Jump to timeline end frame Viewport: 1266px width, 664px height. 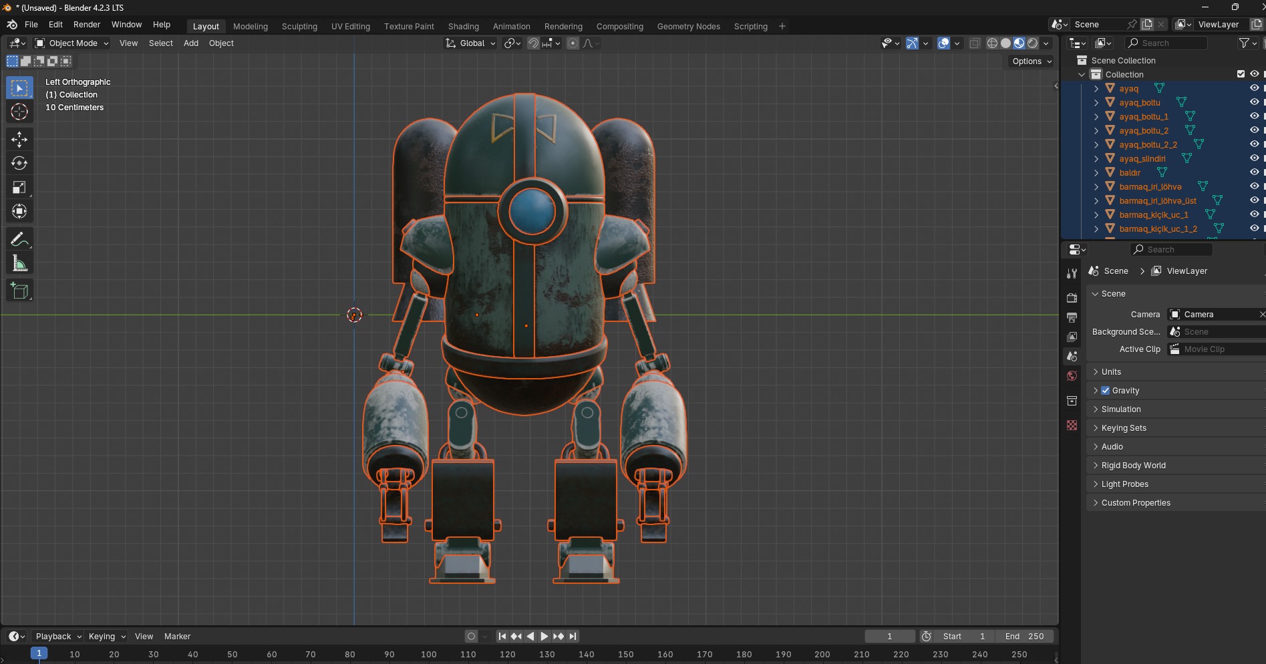573,636
